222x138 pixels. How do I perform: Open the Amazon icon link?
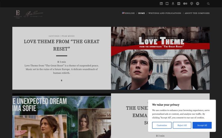(173, 4)
